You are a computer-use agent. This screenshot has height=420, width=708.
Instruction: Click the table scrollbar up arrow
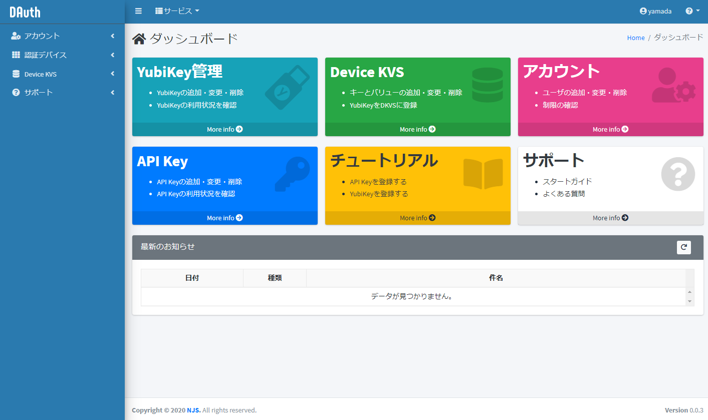tap(690, 292)
